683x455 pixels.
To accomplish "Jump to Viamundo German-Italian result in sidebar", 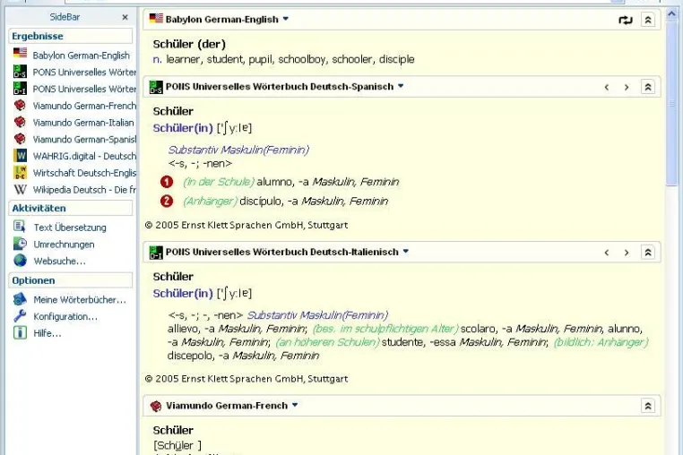I will pos(83,123).
